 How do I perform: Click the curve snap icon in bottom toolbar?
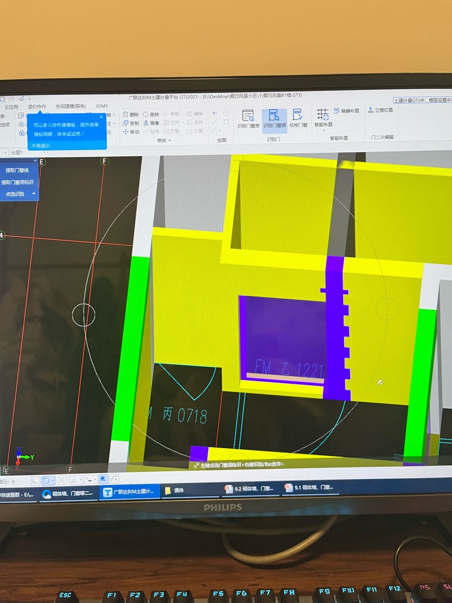click(114, 478)
